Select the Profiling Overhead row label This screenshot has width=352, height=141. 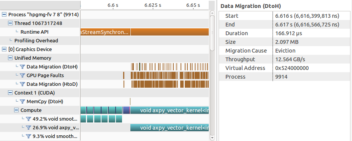click(36, 40)
